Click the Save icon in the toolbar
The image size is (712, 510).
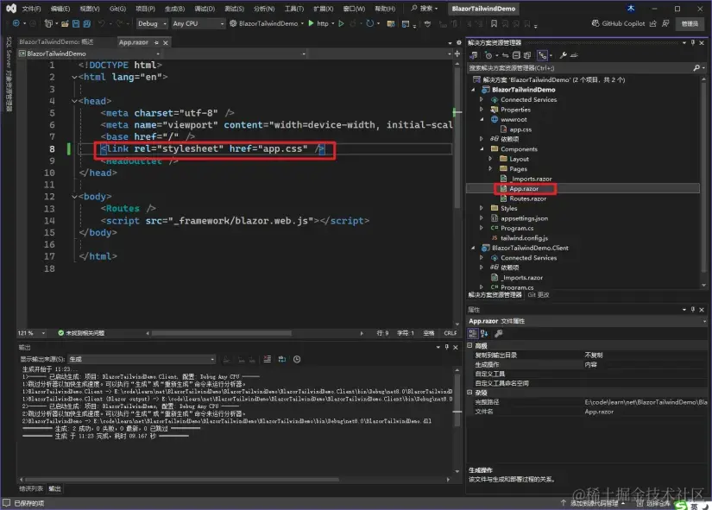coord(76,23)
